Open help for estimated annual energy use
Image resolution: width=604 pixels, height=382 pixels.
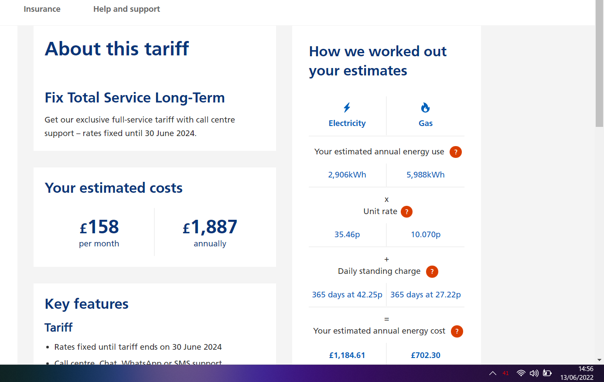[x=456, y=152]
